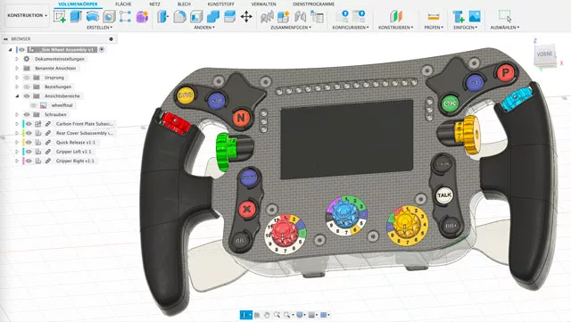Select the Insert image icon
The height and width of the screenshot is (322, 571).
point(475,16)
